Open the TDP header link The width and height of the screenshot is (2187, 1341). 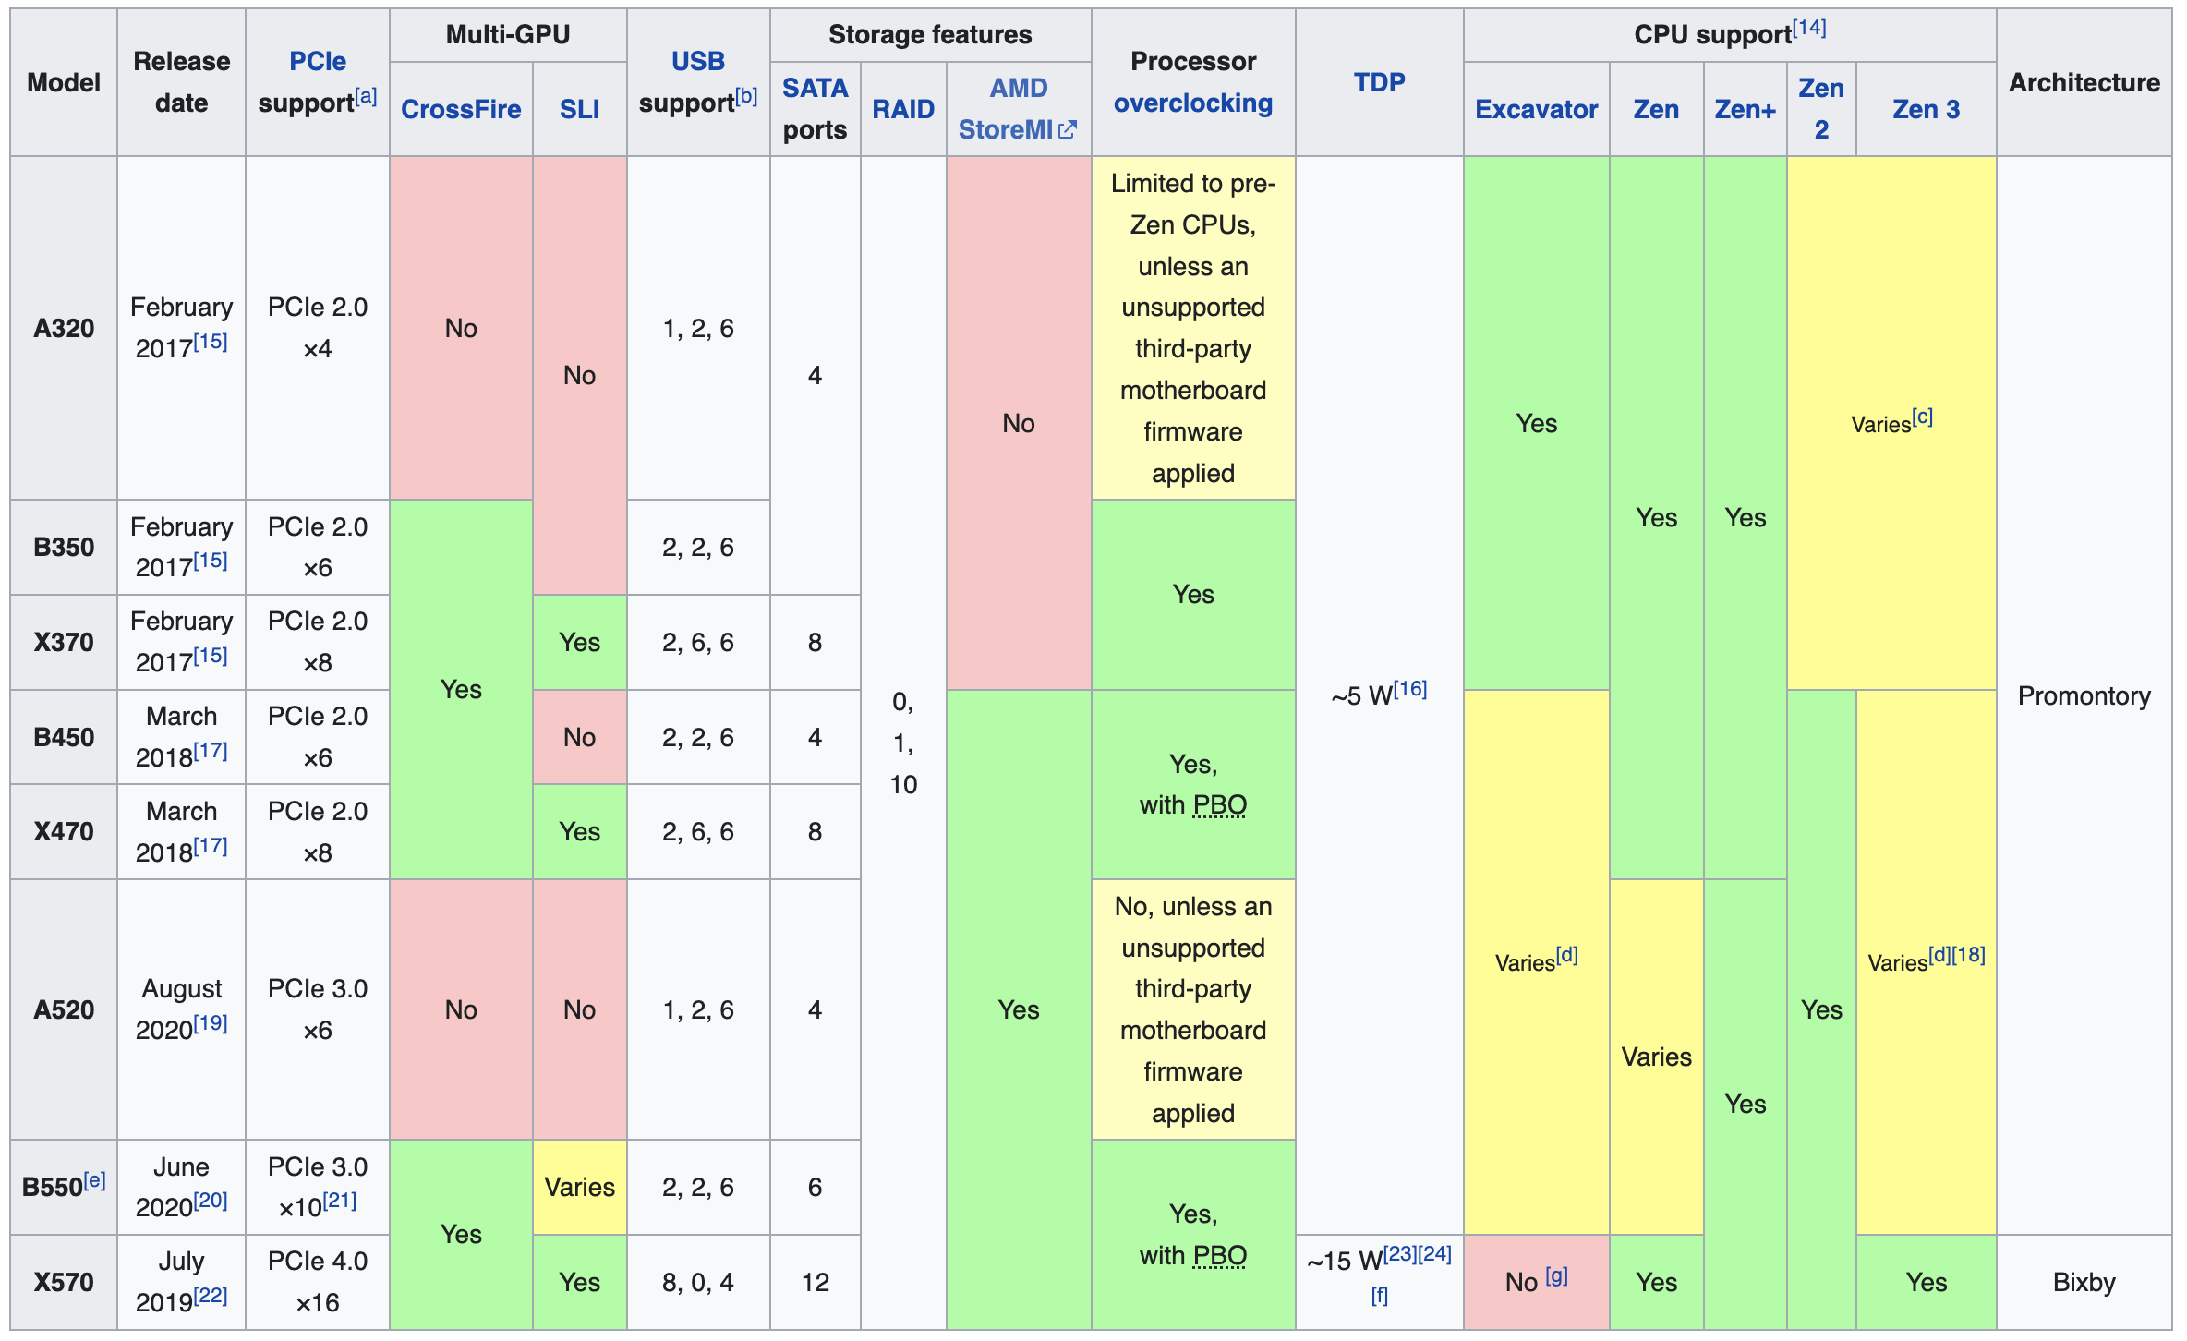tap(1379, 82)
